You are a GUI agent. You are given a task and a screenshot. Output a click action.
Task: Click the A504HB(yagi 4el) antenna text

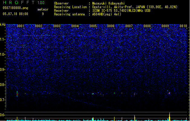tap(107, 14)
